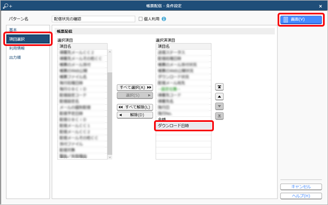This screenshot has height=205, width=328.
Task: Switch to the 利用情報 tab
Action: 17,48
